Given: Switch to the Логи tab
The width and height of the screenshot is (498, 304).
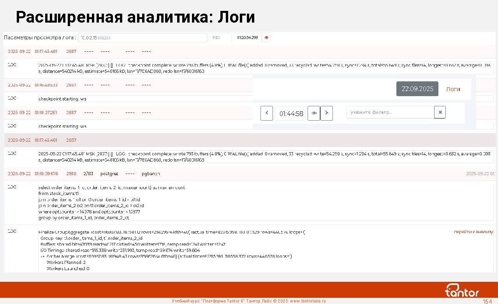Looking at the screenshot, I should pos(453,89).
